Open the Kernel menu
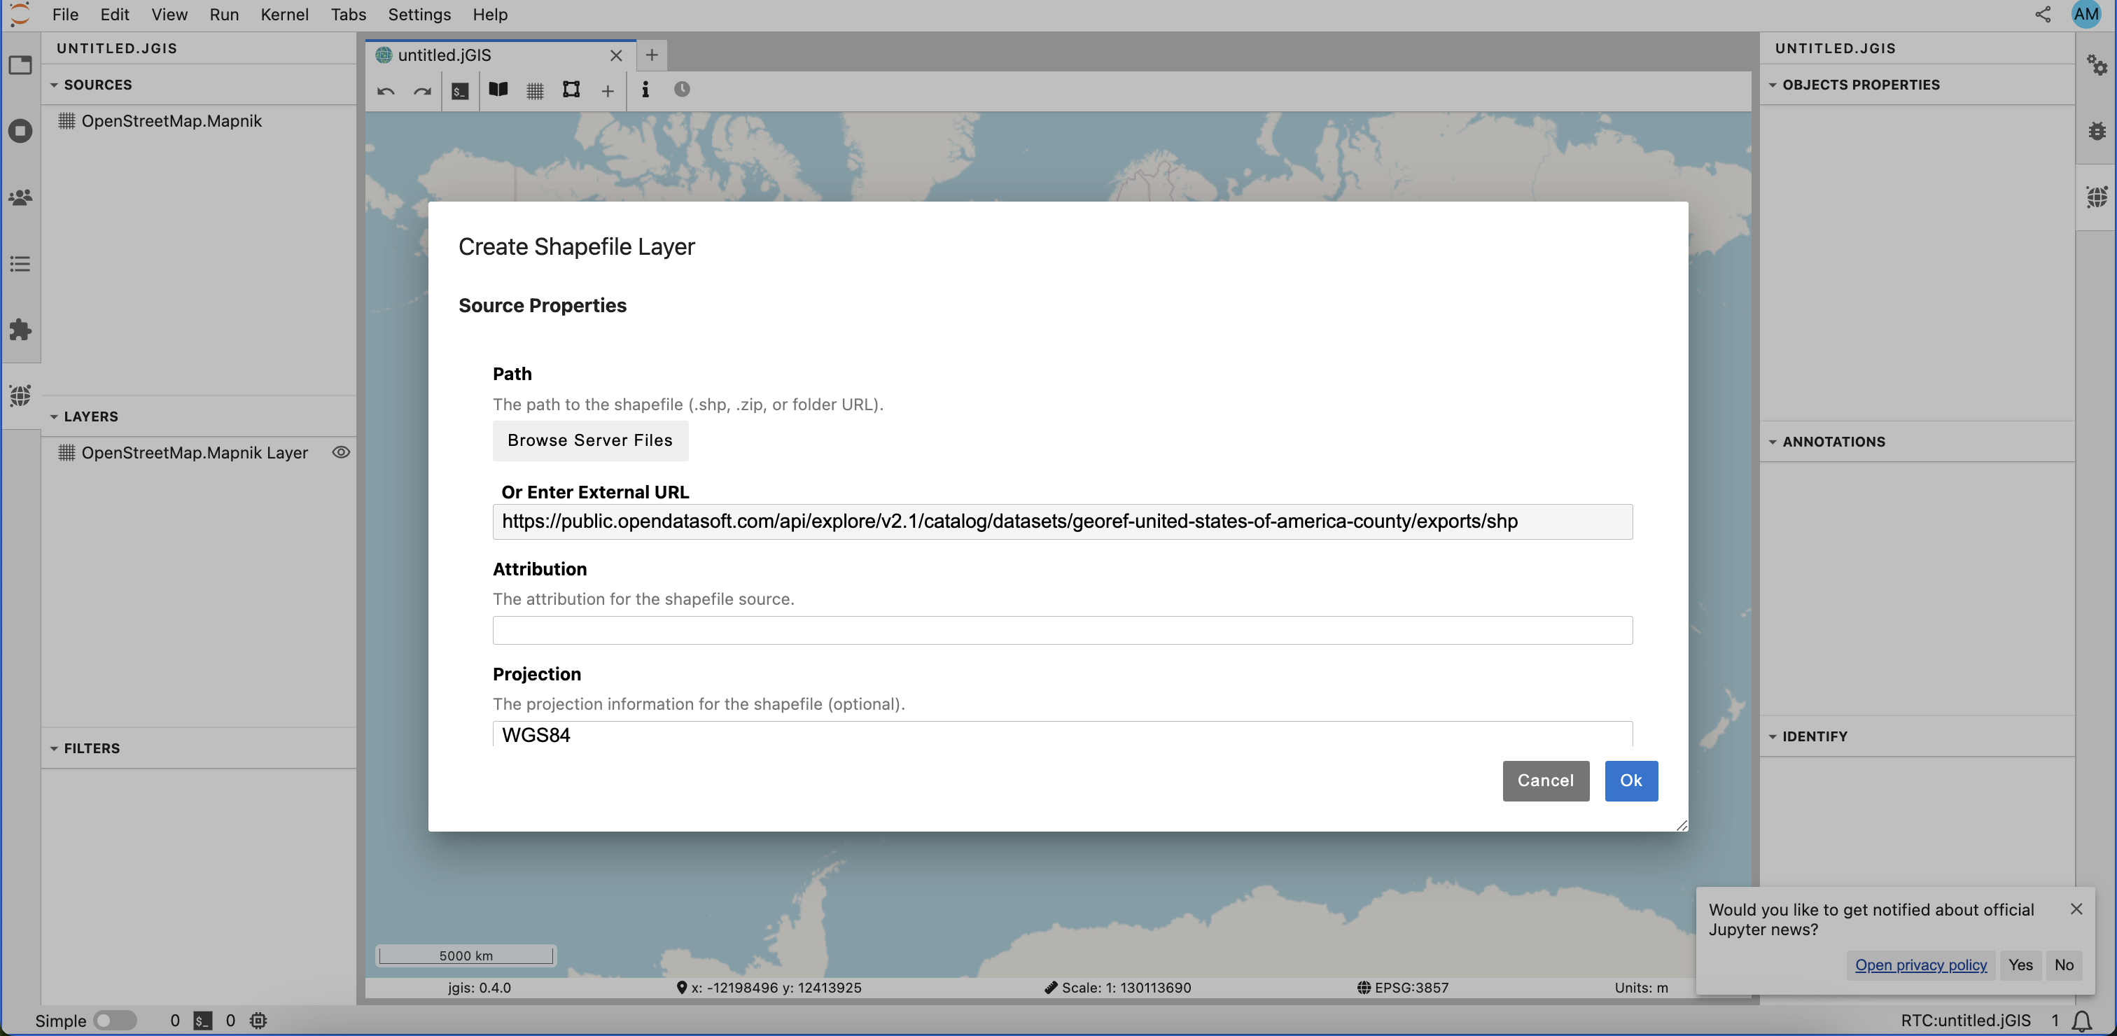The image size is (2117, 1036). (x=284, y=15)
